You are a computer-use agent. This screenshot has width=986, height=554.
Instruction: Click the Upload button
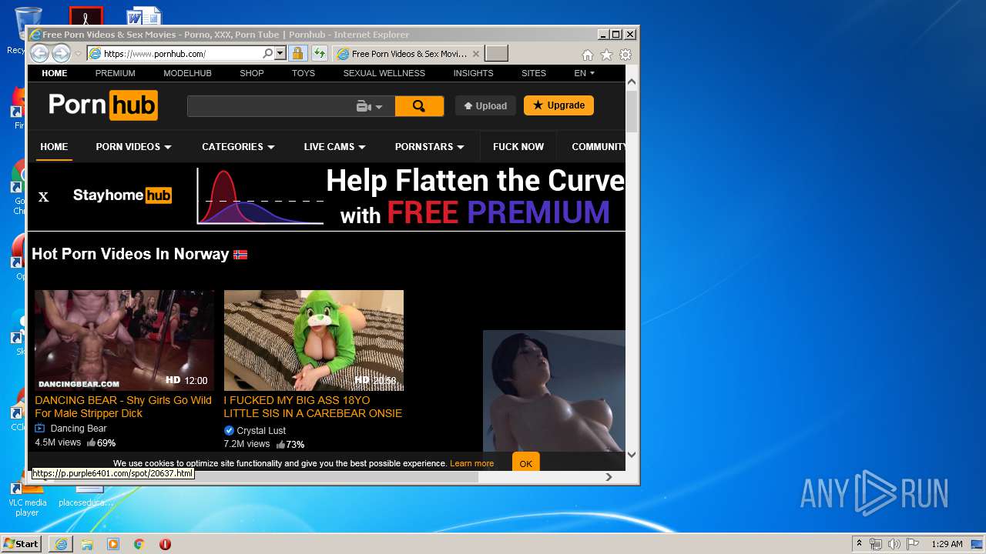coord(485,106)
